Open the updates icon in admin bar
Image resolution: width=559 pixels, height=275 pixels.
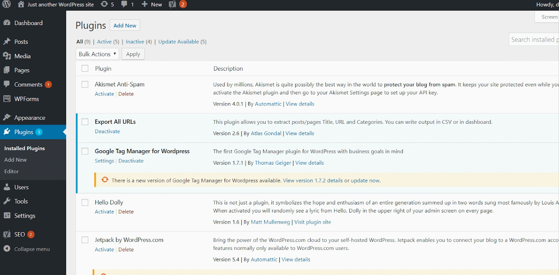click(x=104, y=4)
